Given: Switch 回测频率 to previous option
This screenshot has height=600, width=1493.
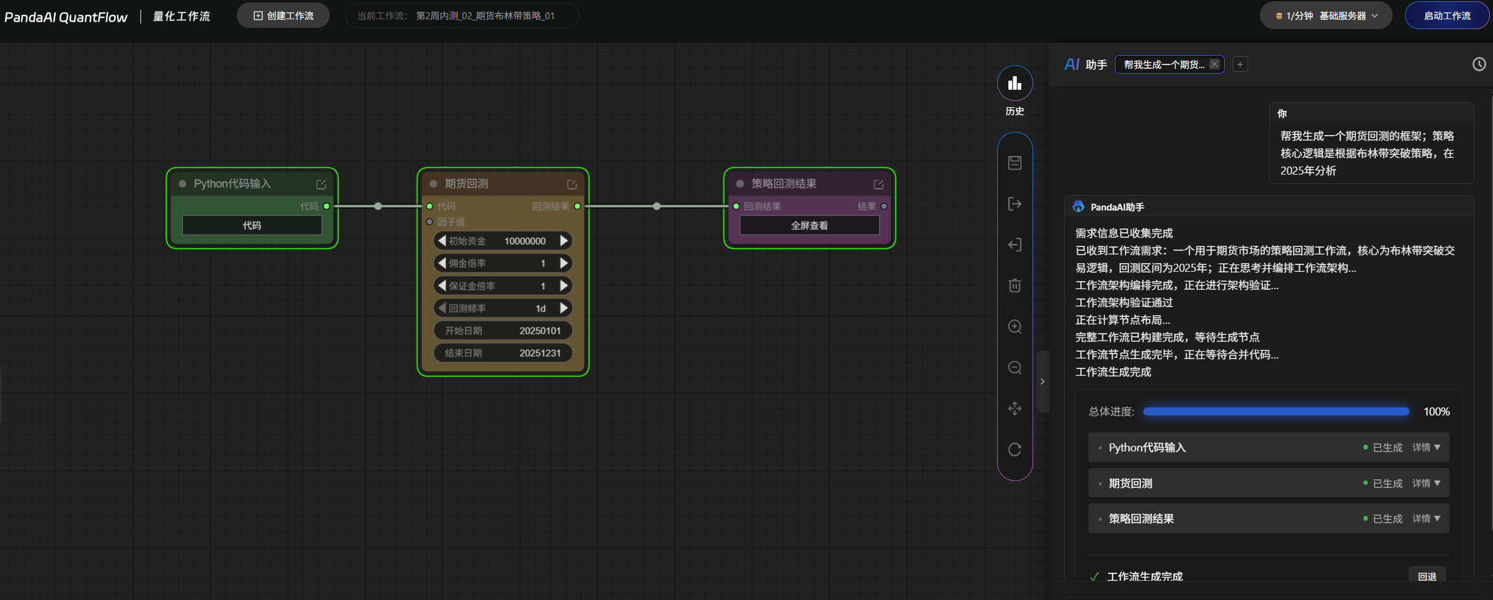Looking at the screenshot, I should 442,308.
